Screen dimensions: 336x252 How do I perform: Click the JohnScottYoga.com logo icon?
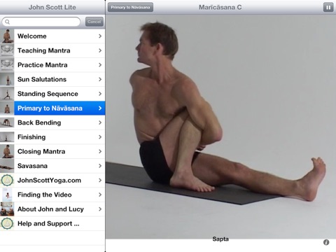pos(7,181)
